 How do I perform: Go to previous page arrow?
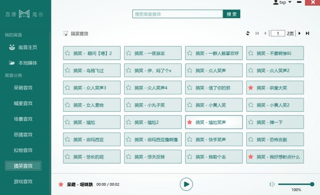(265, 33)
